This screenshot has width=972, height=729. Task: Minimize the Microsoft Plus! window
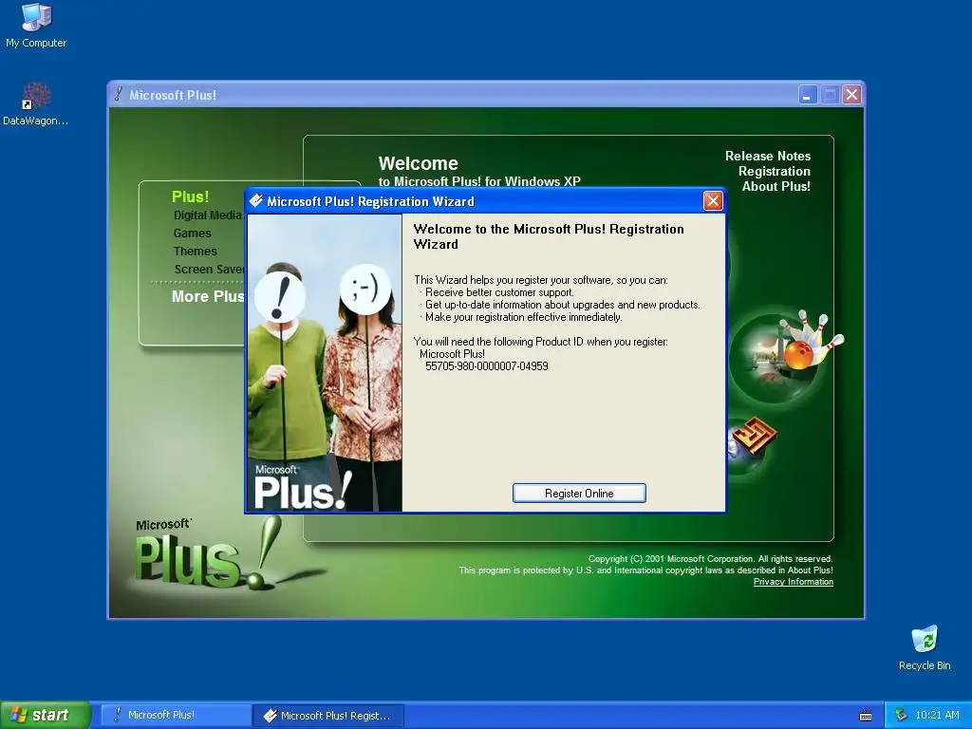click(x=808, y=95)
